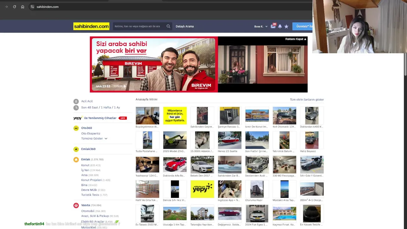The image size is (407, 229).
Task: Open Izmir De Konut listing thumbnail
Action: point(257,115)
